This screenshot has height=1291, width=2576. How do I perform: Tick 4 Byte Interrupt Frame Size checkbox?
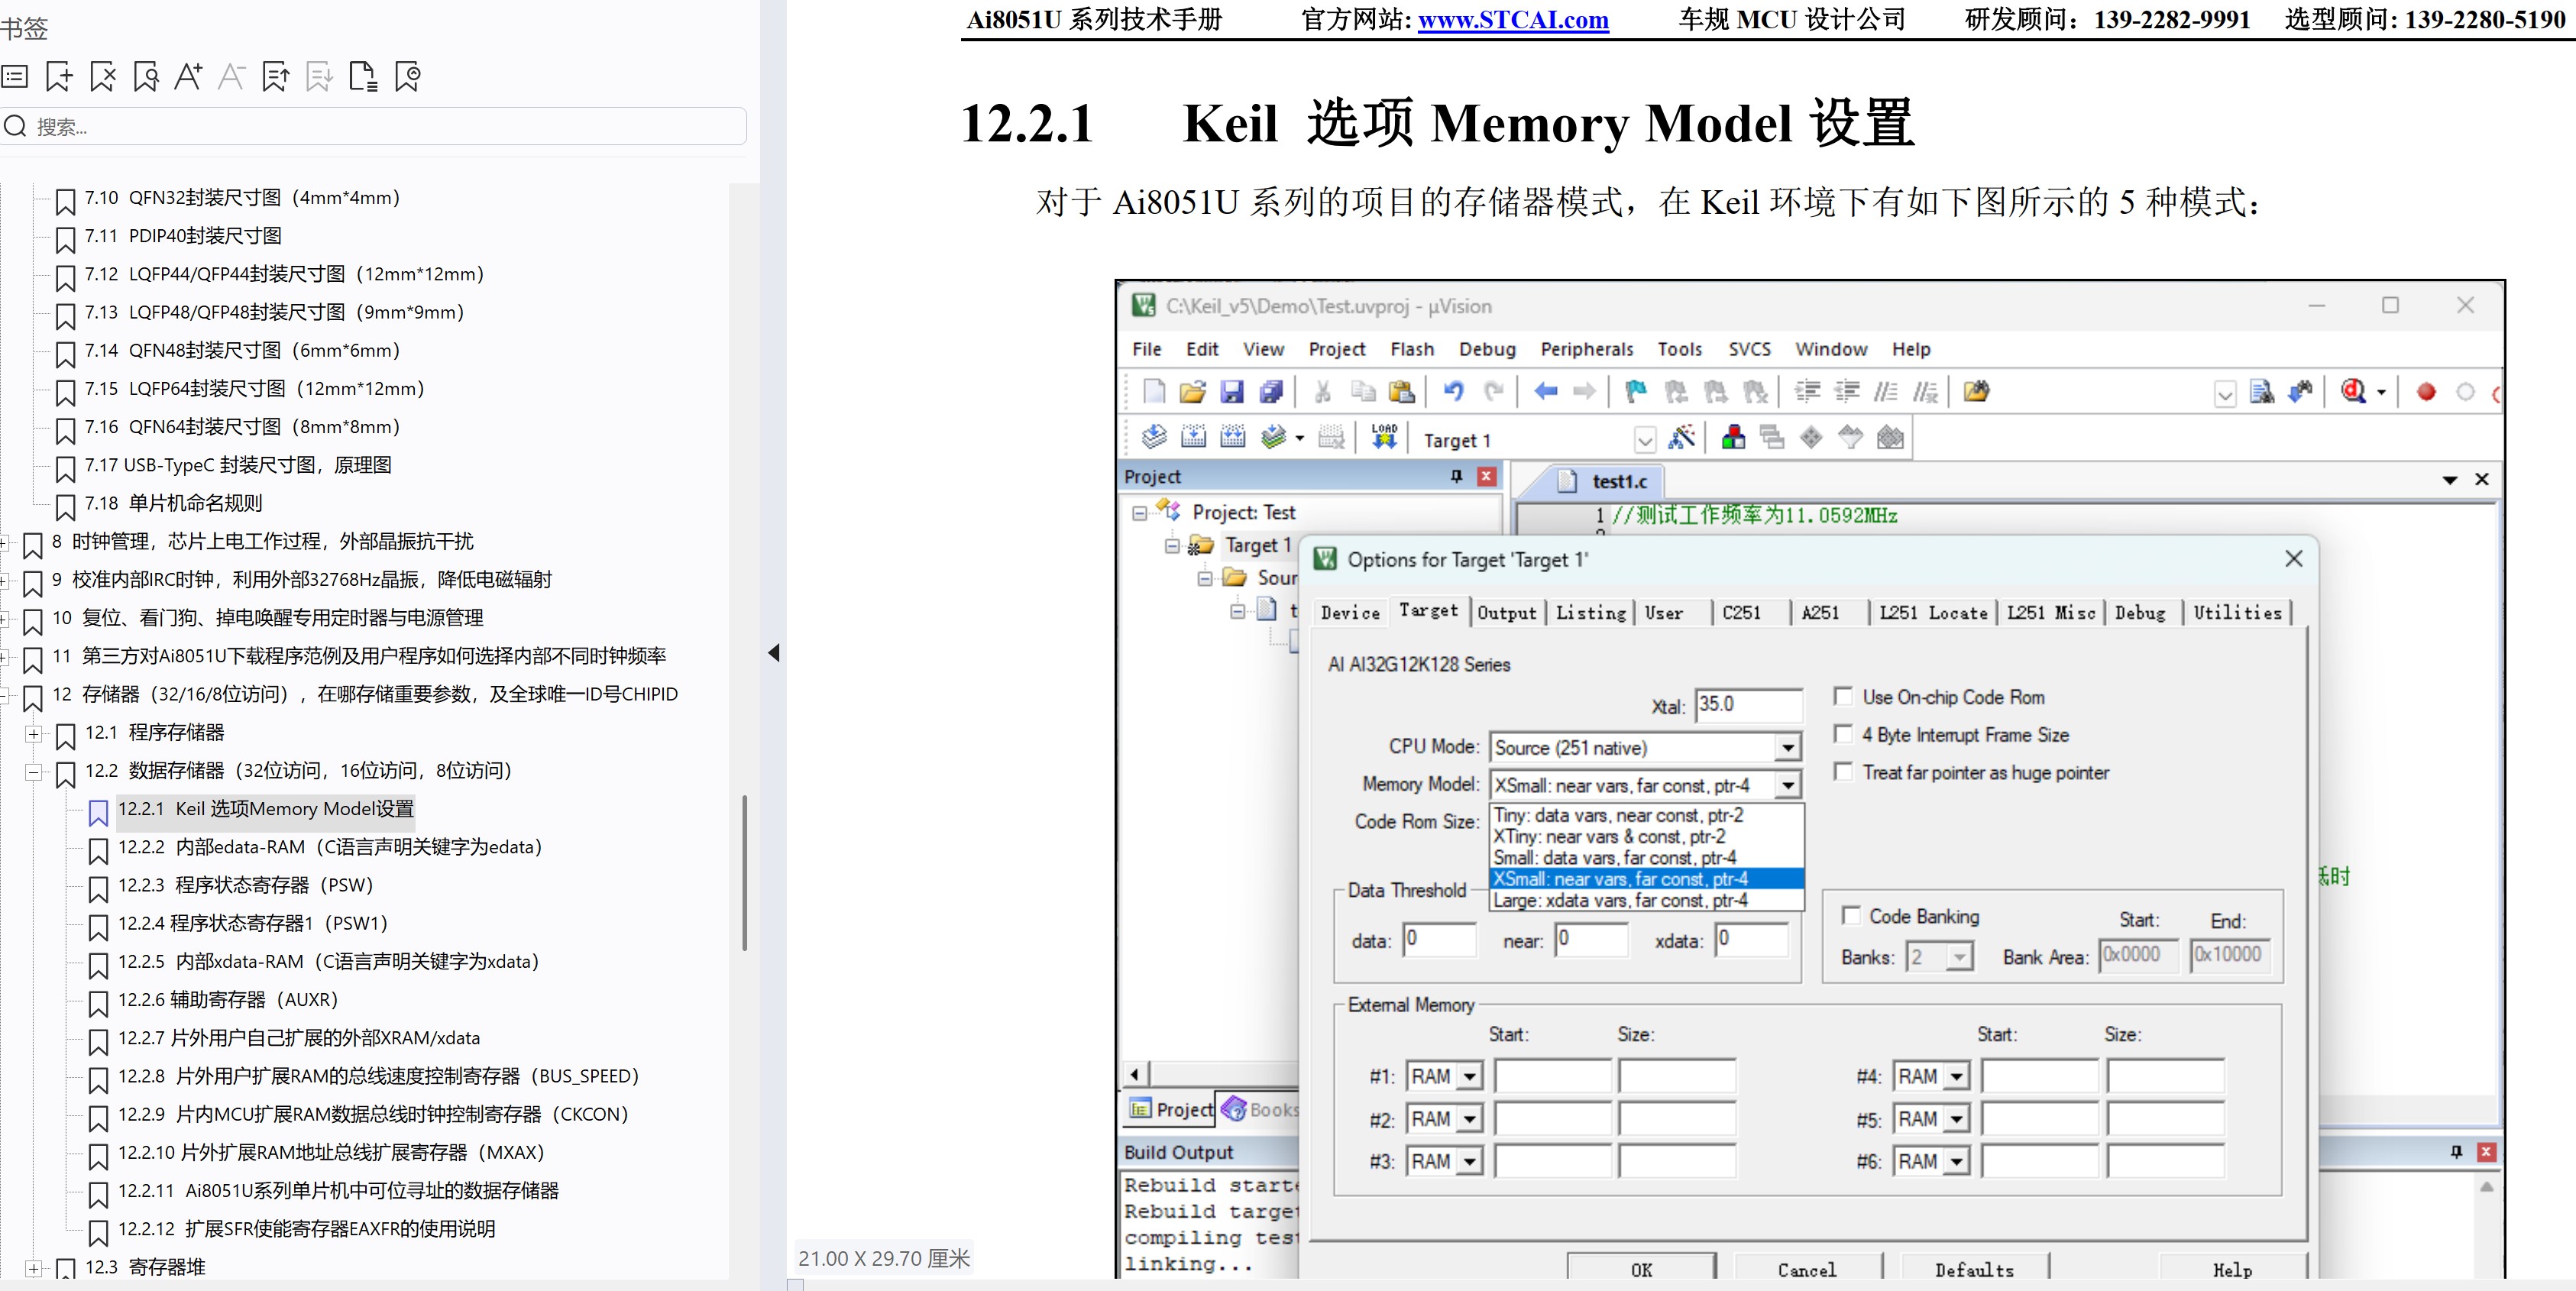[1843, 734]
